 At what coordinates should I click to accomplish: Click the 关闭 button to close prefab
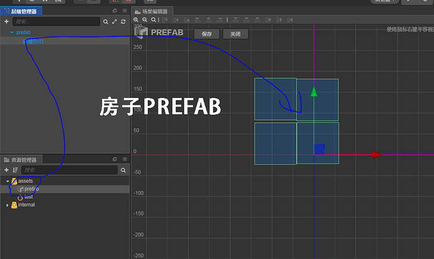point(235,34)
